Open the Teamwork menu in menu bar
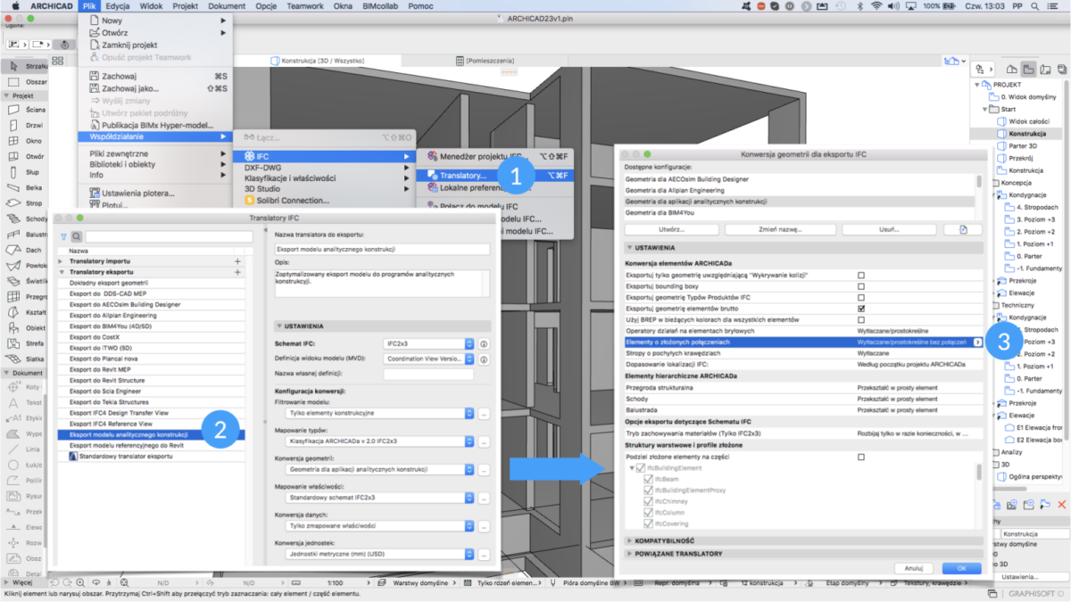The width and height of the screenshot is (1071, 602). (x=305, y=6)
